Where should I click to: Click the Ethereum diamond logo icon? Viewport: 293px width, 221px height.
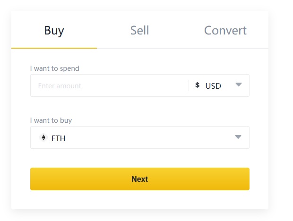[x=43, y=138]
